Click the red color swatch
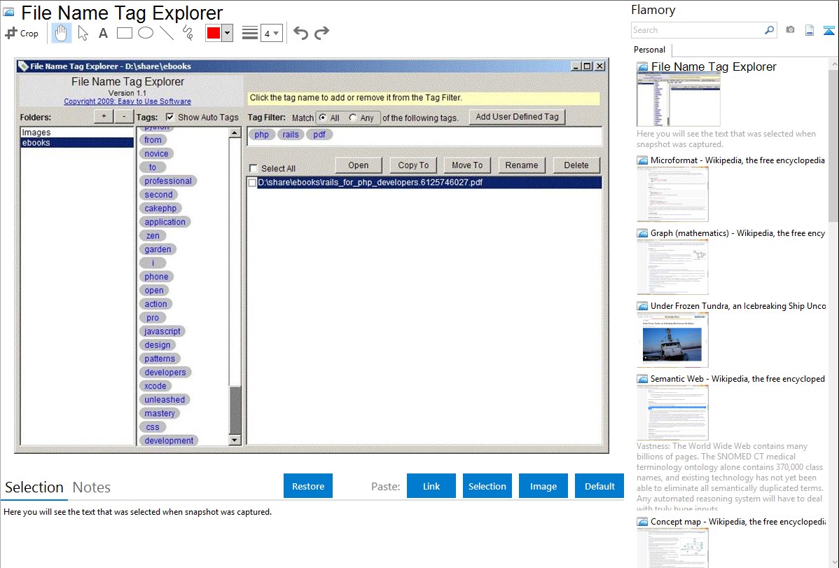 click(x=213, y=33)
